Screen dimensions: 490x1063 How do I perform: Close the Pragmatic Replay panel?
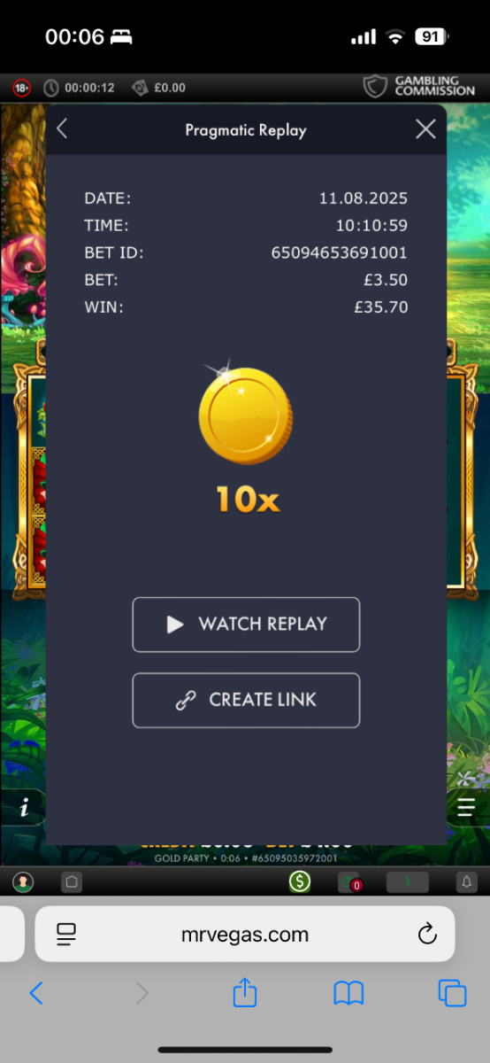(x=425, y=129)
